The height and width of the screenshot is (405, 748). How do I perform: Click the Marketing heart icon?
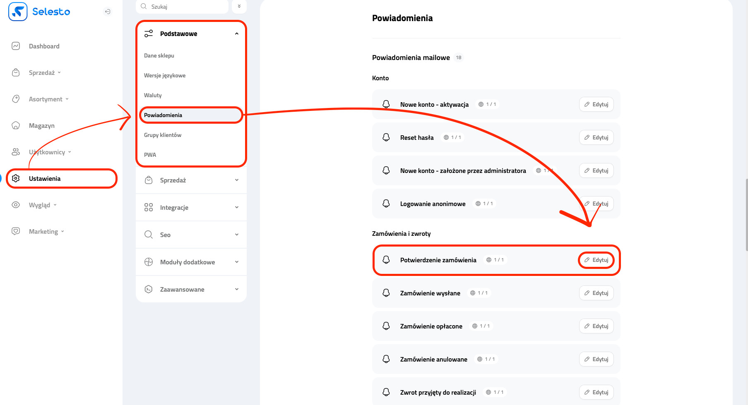pos(16,231)
